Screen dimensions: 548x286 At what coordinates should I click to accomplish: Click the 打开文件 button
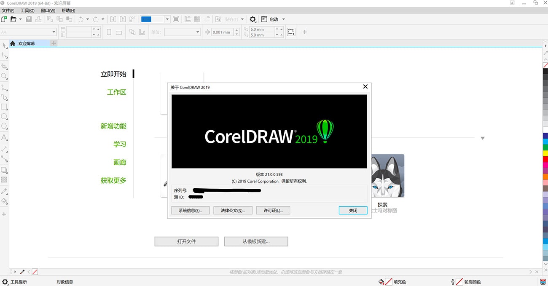[x=186, y=241]
